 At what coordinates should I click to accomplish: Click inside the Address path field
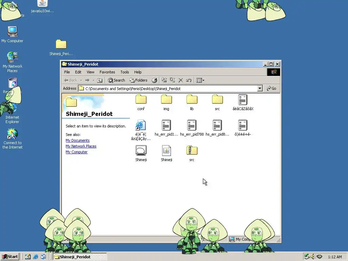(171, 89)
